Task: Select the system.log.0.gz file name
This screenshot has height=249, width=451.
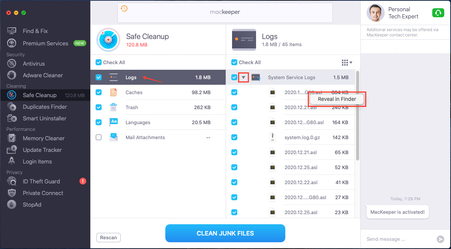Action: pos(303,137)
